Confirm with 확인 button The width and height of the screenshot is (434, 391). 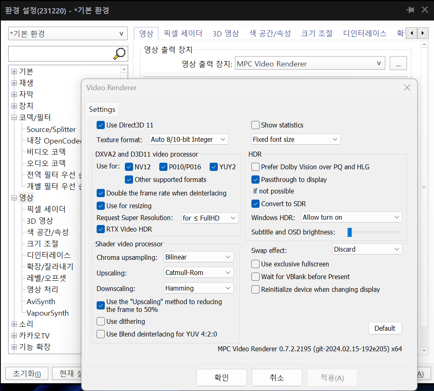click(x=222, y=377)
